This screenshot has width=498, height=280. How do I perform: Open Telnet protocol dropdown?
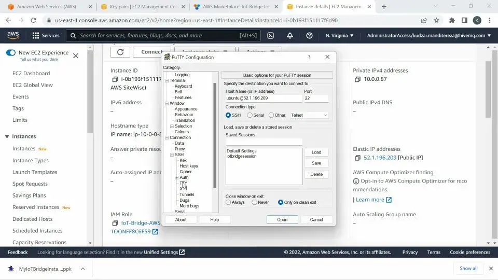[x=309, y=115]
